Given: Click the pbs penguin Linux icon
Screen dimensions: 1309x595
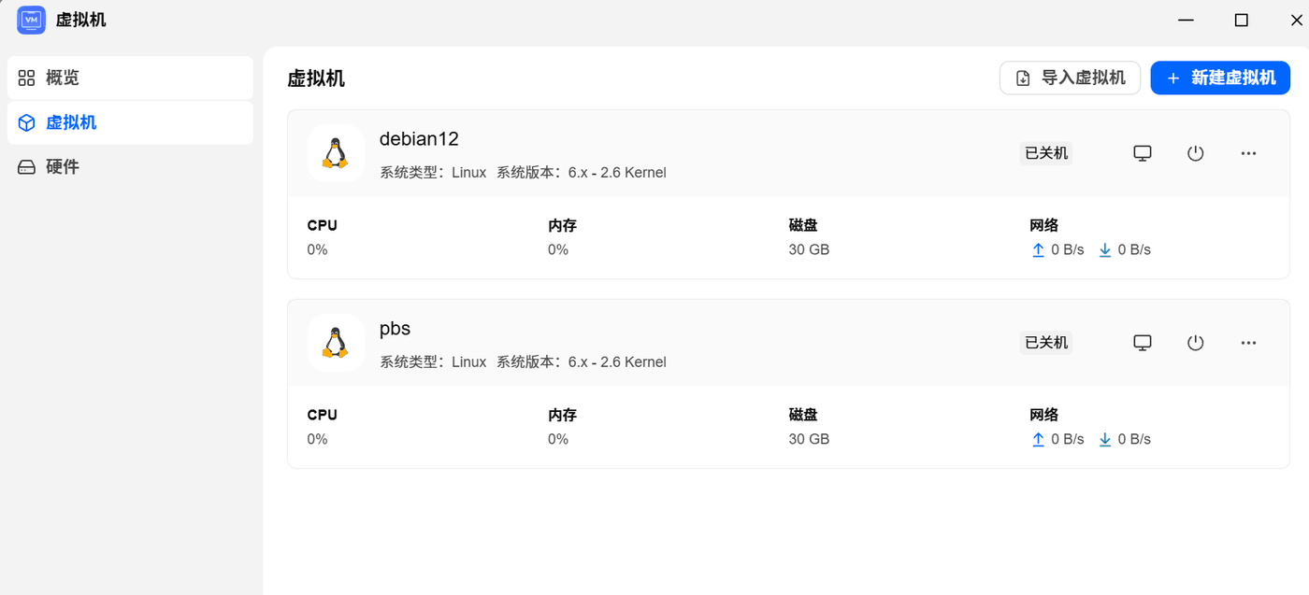Looking at the screenshot, I should click(x=336, y=343).
